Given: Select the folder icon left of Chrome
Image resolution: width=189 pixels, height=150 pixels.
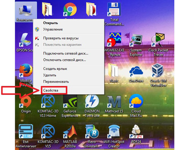Looking at the screenshot, I should pos(47,9).
